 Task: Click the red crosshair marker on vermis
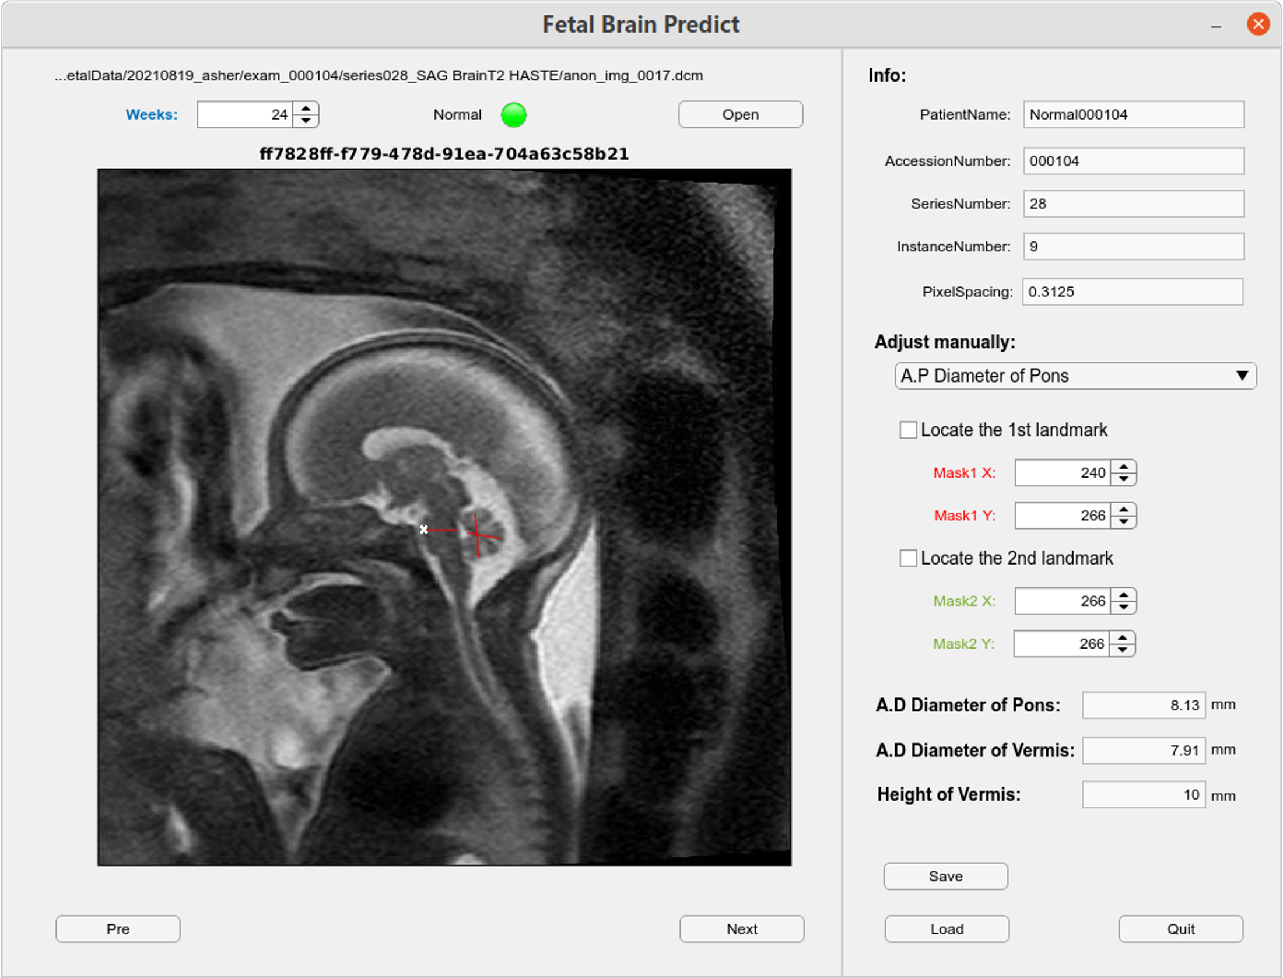pos(478,534)
